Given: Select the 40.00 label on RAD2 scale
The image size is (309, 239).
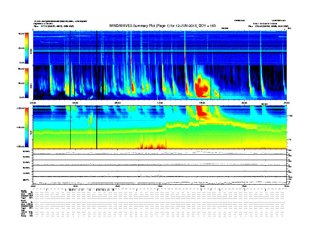Looking at the screenshot, I should pos(21,34).
